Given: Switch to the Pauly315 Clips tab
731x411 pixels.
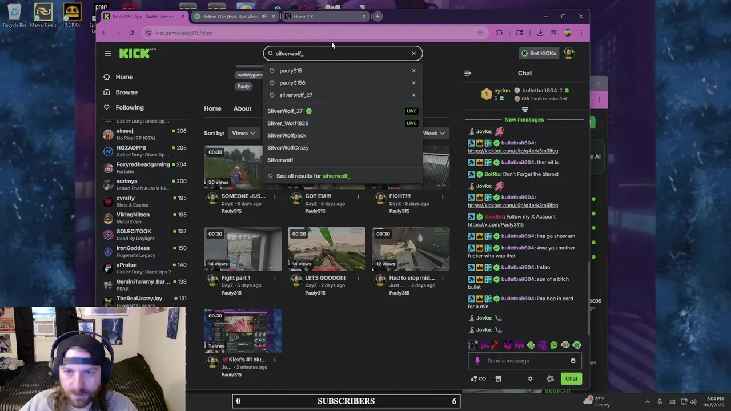Looking at the screenshot, I should (x=143, y=17).
